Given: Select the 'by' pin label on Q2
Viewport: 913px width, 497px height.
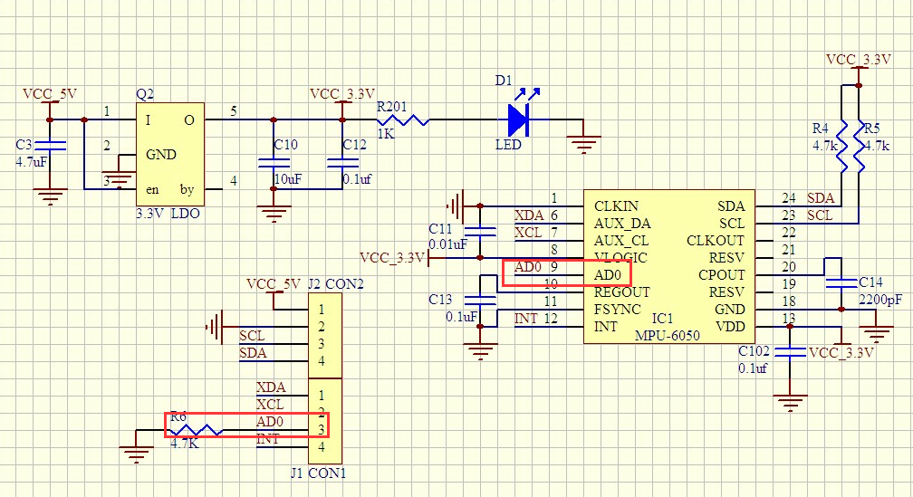Looking at the screenshot, I should [x=187, y=190].
